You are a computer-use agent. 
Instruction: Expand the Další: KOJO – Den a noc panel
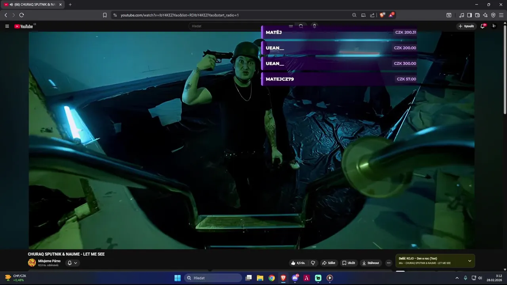click(470, 261)
